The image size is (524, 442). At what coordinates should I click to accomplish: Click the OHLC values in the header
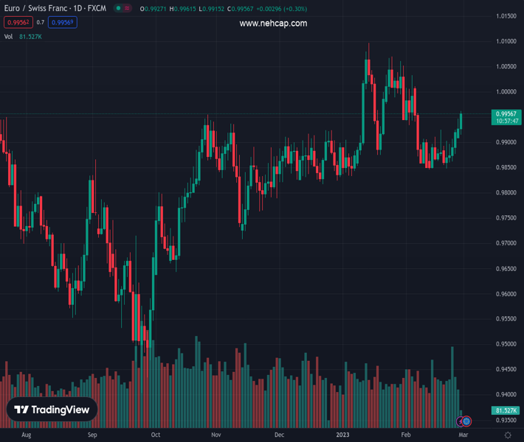point(214,9)
